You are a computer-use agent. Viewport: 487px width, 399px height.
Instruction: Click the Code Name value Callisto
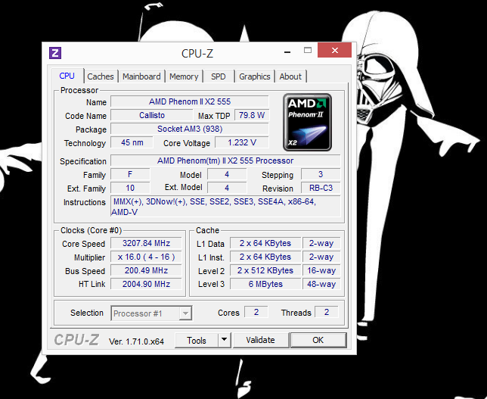(151, 115)
